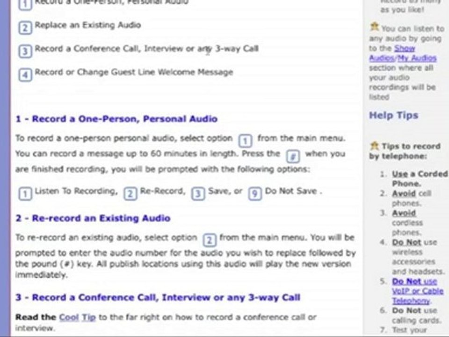Click the 'Re-Record,' option text
Screen dimensions: 449x337
163,191
